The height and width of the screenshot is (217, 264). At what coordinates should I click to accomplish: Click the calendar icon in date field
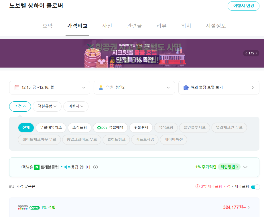[x=17, y=88]
